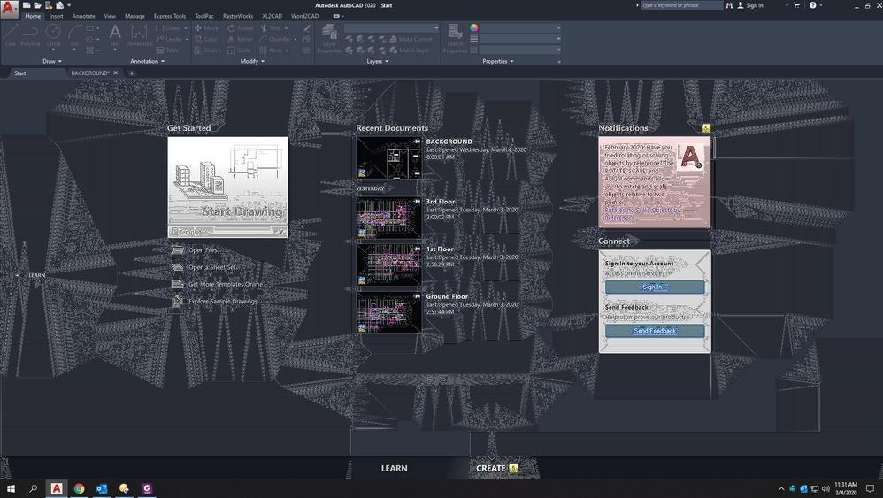The height and width of the screenshot is (498, 883).
Task: Click the New file icon in quick access toolbar
Action: pos(27,5)
